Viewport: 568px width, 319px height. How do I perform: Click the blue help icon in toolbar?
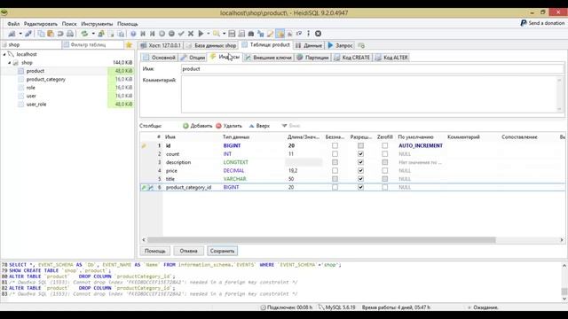pos(133,34)
